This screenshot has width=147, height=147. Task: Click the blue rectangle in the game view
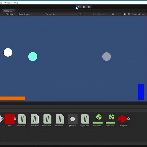141,92
